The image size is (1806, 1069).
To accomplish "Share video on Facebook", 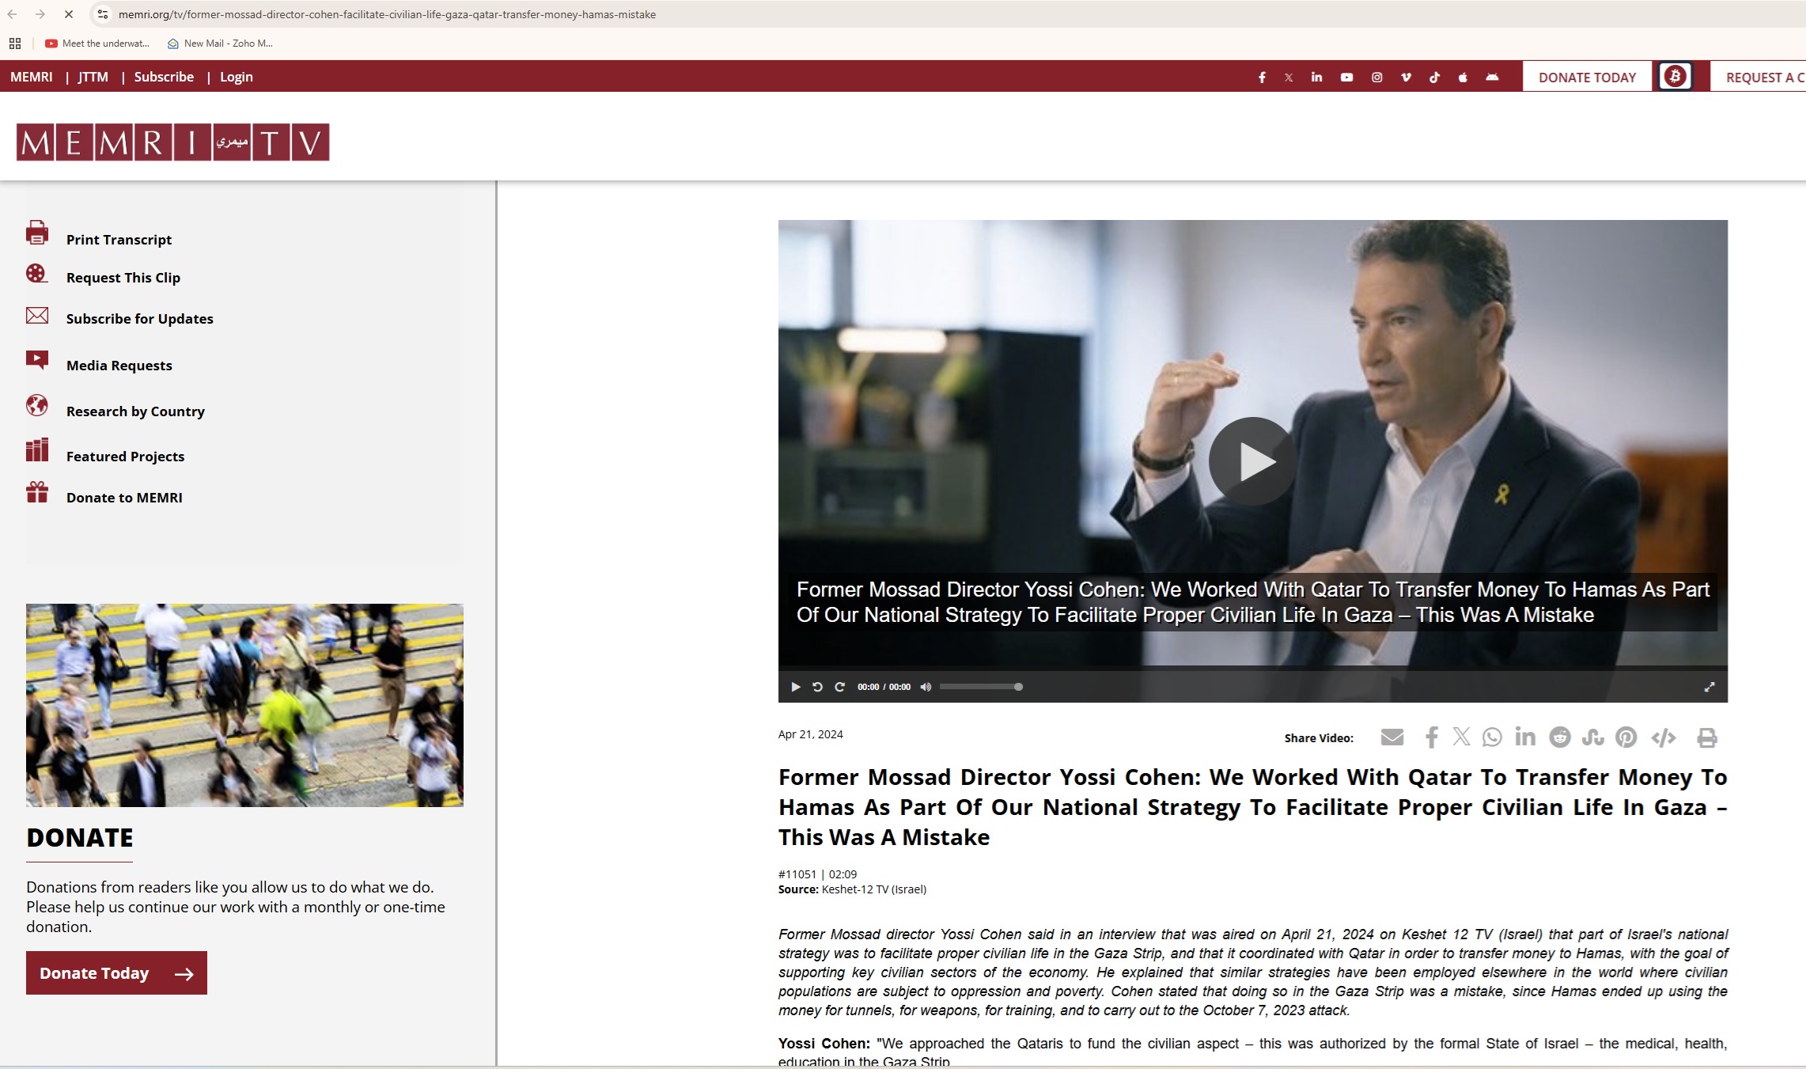I will coord(1431,737).
